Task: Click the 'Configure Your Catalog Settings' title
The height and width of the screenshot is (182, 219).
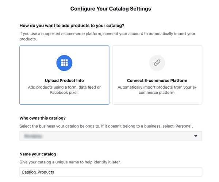Action: click(111, 9)
